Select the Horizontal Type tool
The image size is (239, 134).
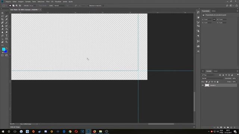(6, 36)
